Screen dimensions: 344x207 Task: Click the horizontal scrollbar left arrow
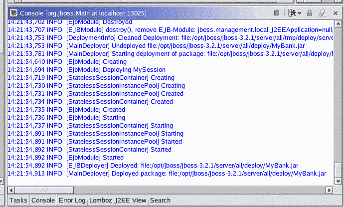tap(10, 191)
